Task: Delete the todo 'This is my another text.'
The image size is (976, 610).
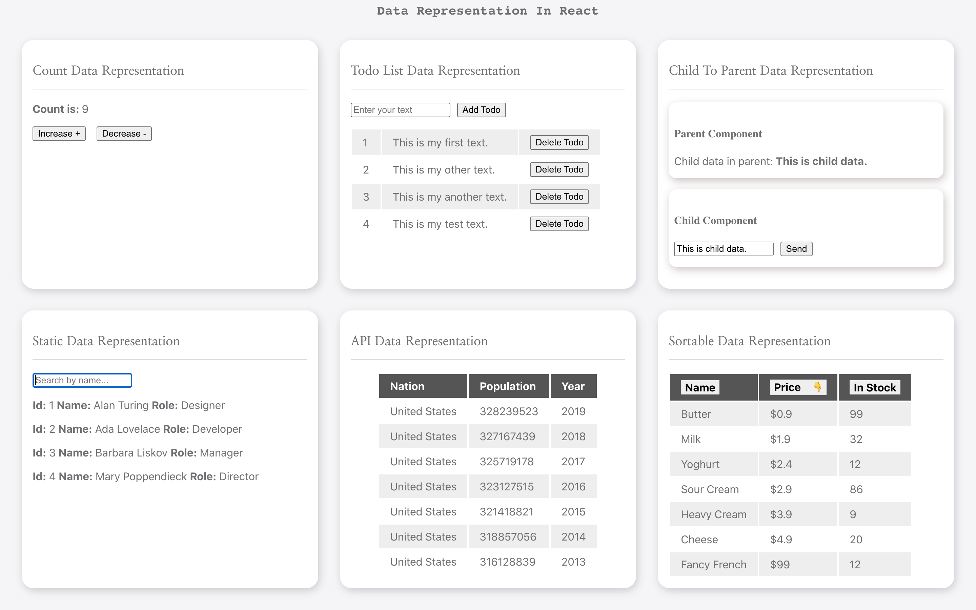Action: (558, 197)
